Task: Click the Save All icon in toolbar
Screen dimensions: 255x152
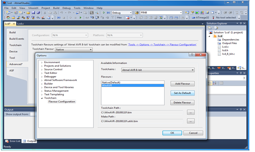Action: click(x=38, y=13)
